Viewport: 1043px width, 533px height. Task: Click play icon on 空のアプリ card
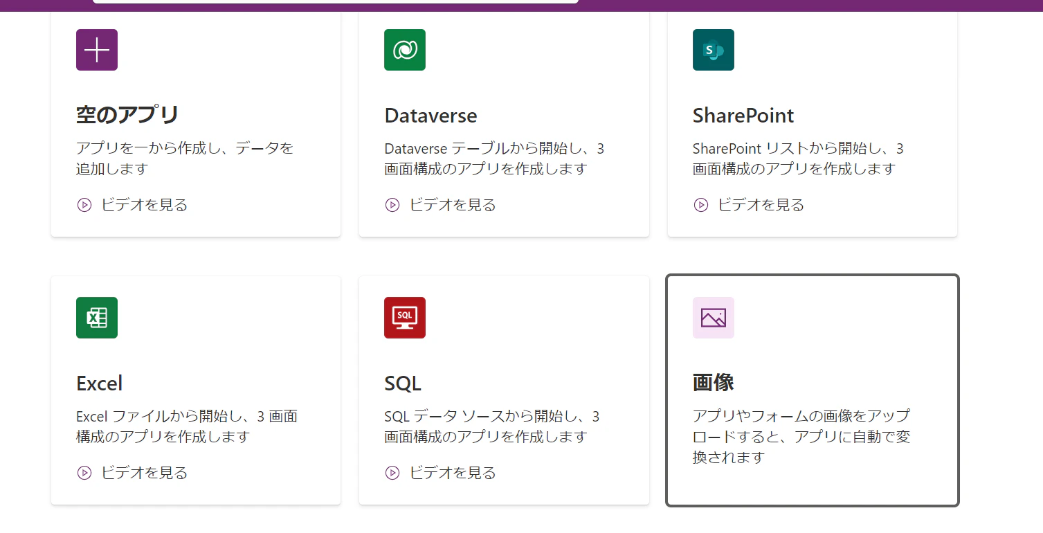(84, 205)
